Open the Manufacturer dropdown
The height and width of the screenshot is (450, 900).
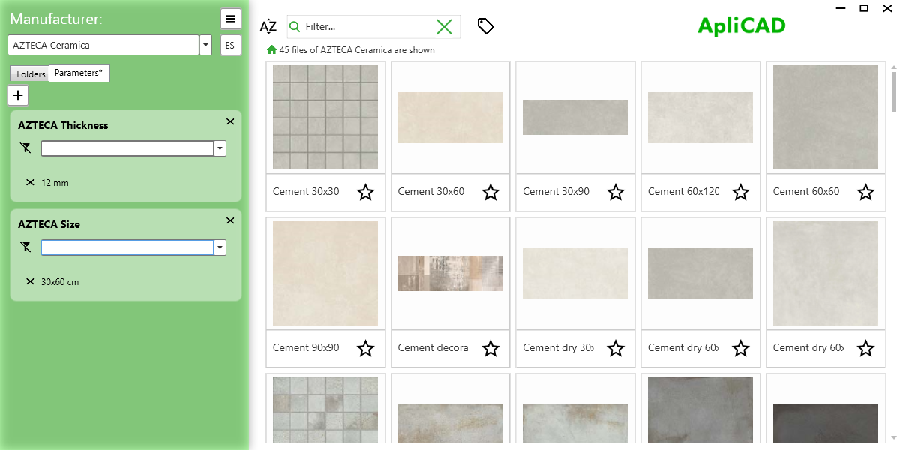[205, 44]
